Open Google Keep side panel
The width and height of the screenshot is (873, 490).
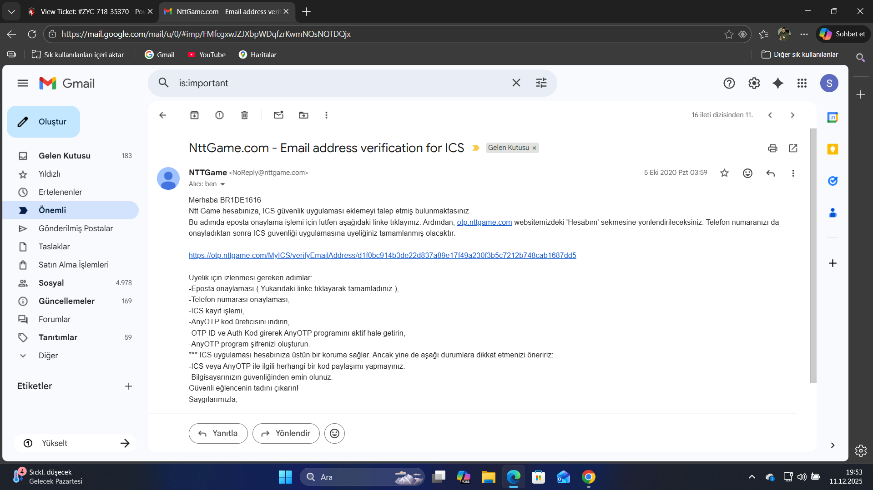tap(833, 149)
